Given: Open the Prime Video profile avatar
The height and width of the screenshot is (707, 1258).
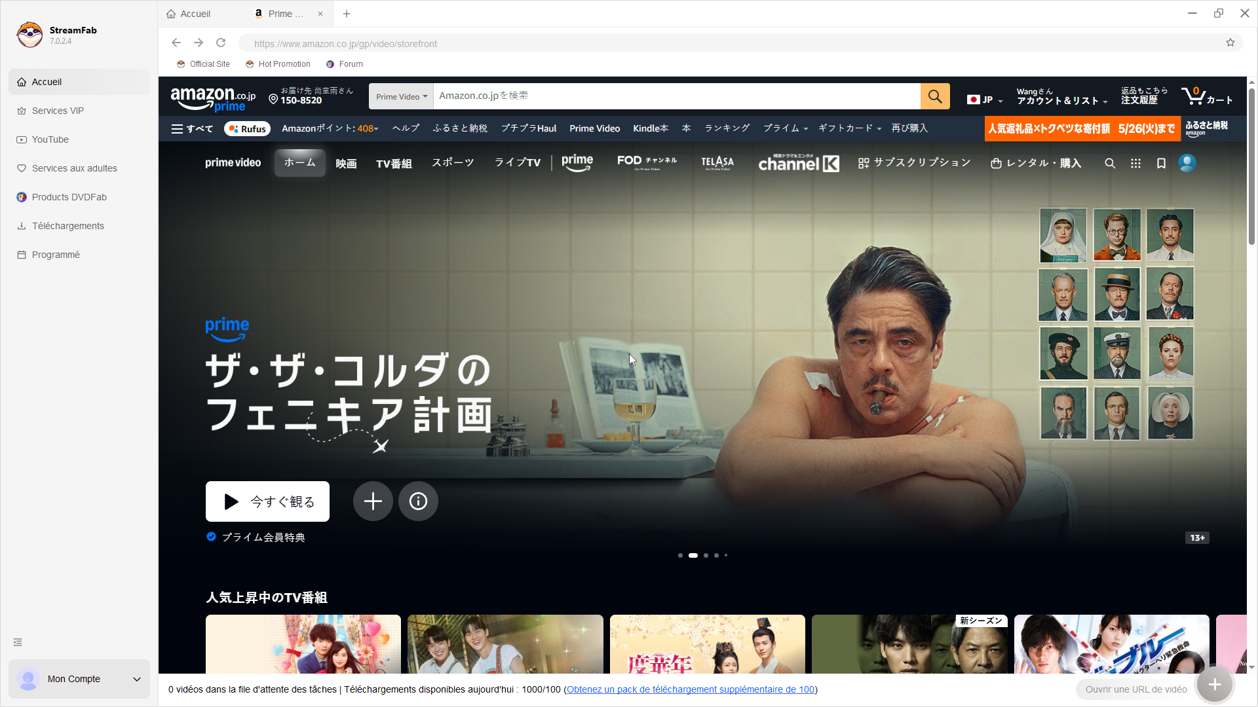Looking at the screenshot, I should click(1187, 163).
